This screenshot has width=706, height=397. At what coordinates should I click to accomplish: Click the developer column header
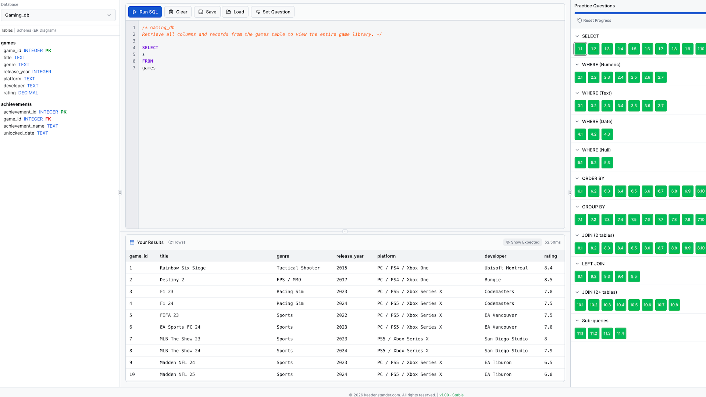coord(495,256)
